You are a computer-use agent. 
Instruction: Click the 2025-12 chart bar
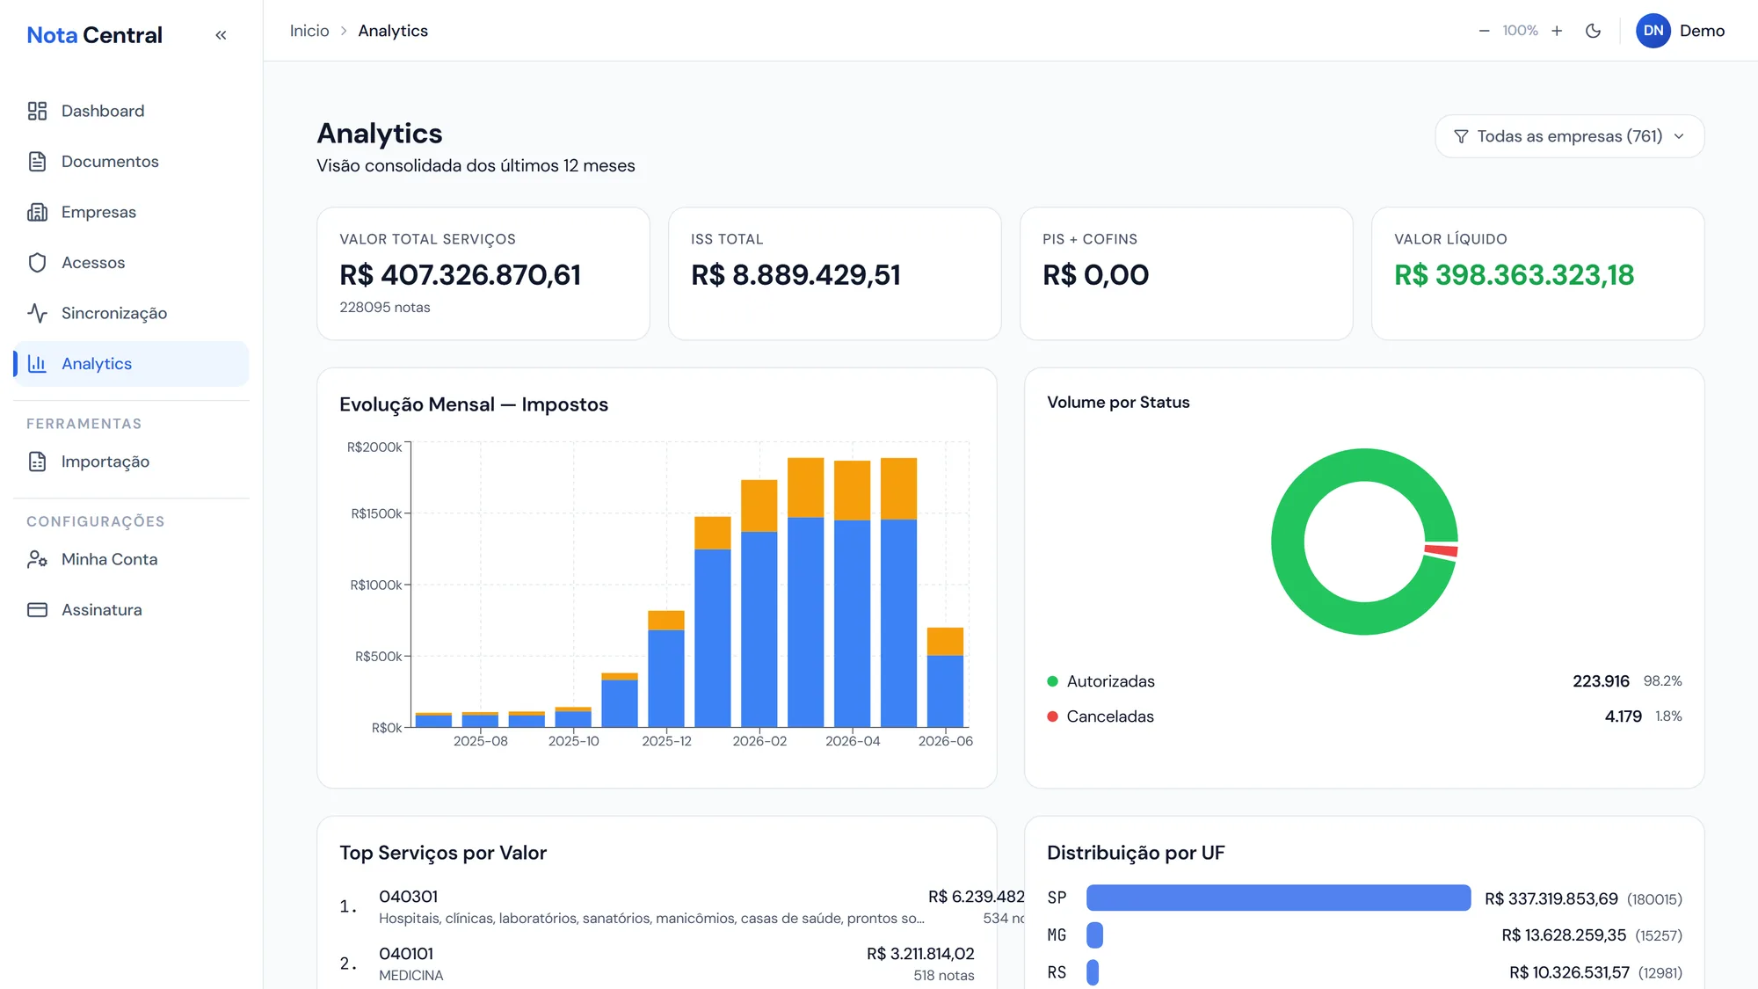click(x=666, y=669)
